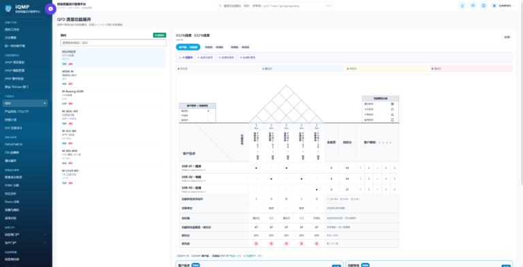Open PPAP 零件批准 in the sidebar
Viewport: 523px width, 267px height.
(x=25, y=79)
